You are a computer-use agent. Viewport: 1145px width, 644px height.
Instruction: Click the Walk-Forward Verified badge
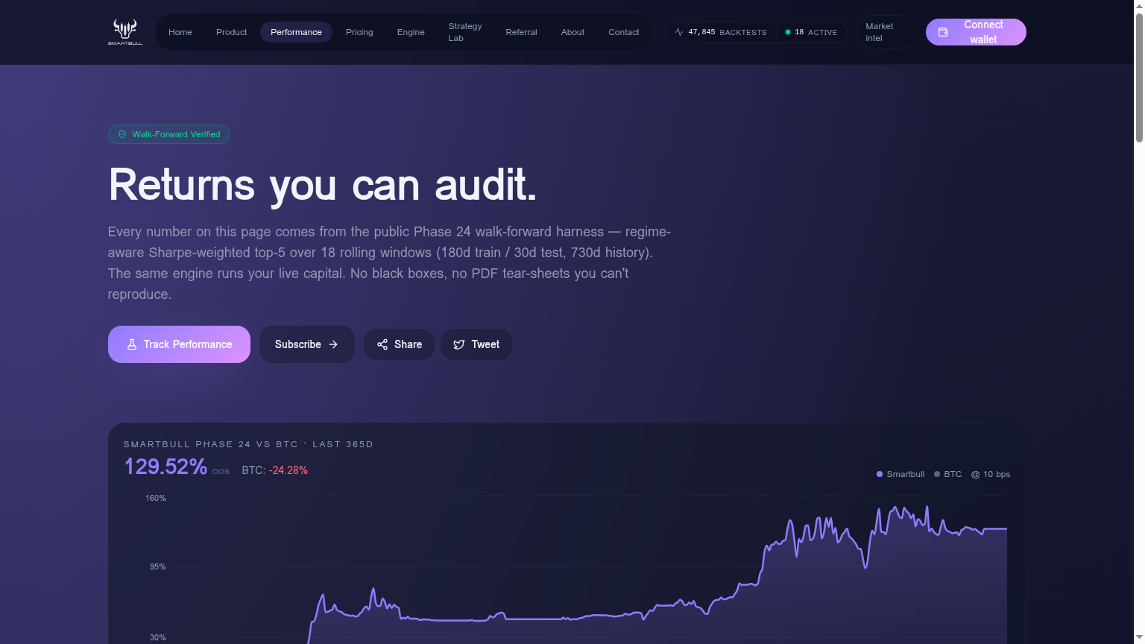[169, 134]
